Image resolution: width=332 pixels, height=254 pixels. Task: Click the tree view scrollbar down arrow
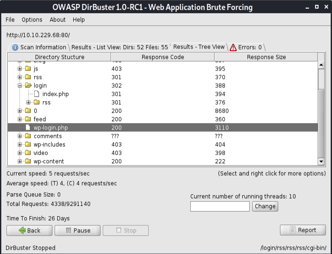click(x=321, y=162)
